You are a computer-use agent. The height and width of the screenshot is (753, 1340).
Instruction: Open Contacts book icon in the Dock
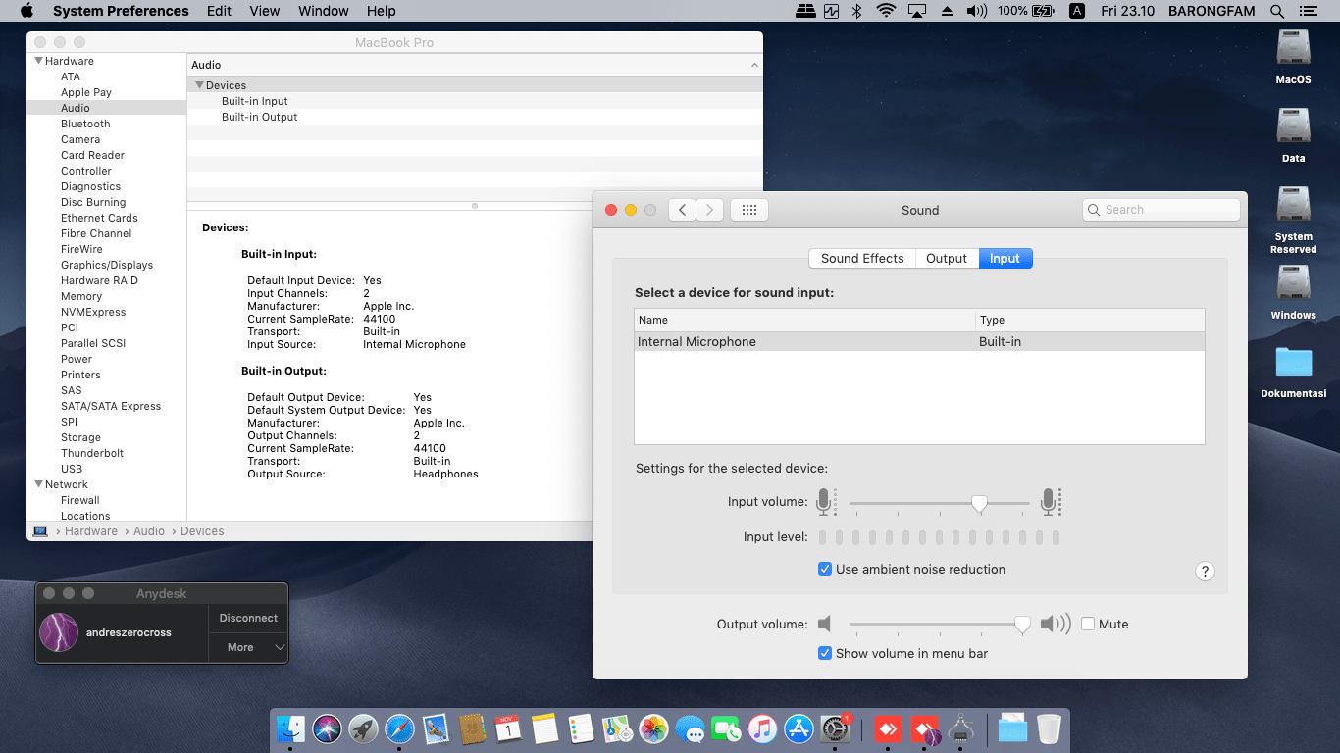[472, 729]
